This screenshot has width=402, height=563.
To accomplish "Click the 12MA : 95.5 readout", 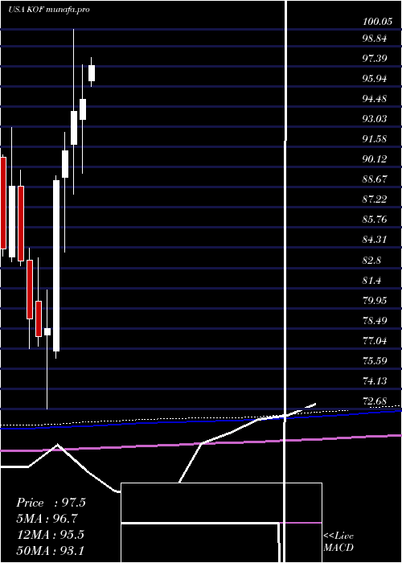I will click(x=51, y=535).
